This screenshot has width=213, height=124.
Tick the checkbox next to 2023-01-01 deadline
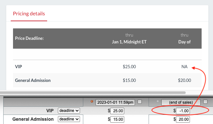point(140,102)
